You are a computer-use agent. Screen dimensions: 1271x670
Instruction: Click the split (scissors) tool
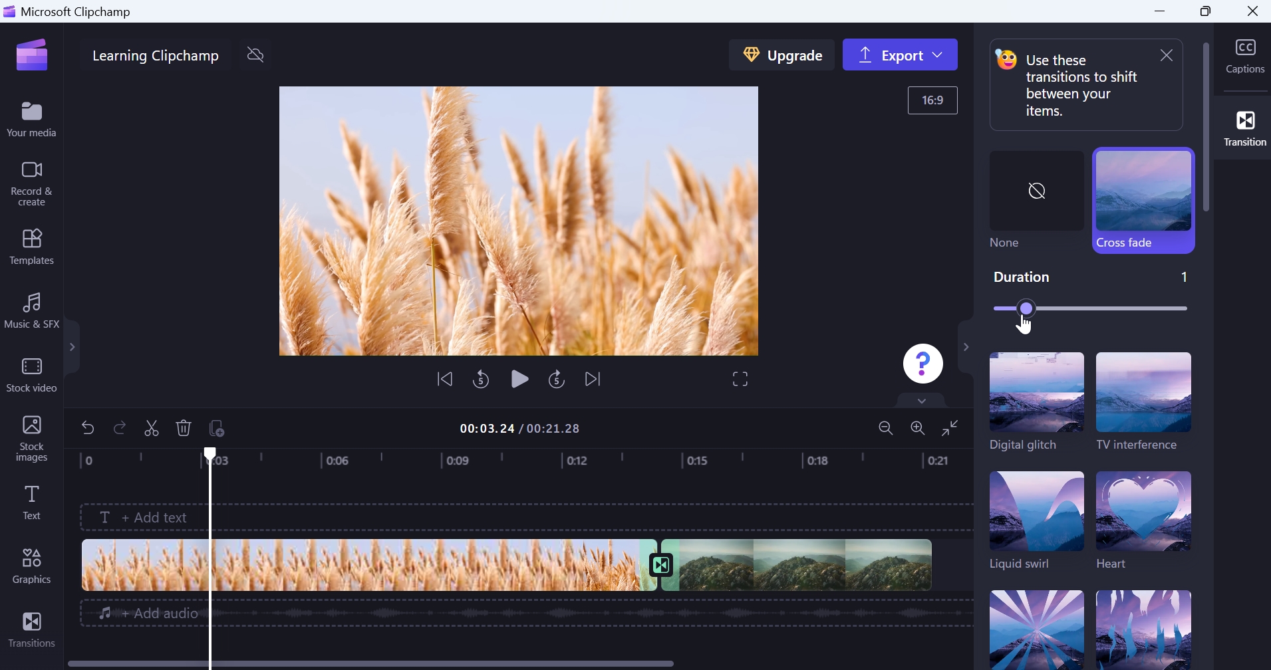152,428
